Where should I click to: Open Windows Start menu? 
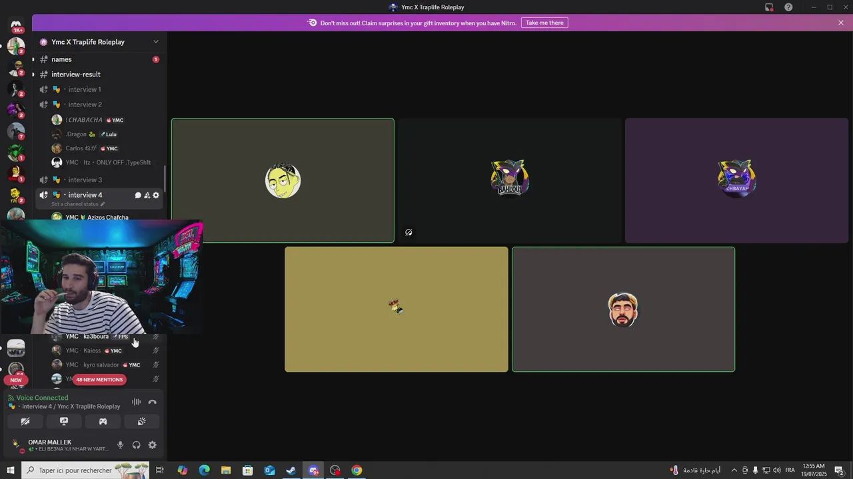click(10, 470)
